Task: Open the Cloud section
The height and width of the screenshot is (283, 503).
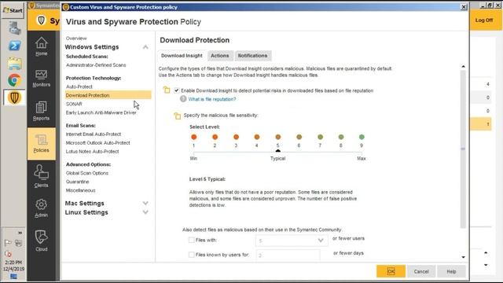Action: pyautogui.click(x=42, y=241)
